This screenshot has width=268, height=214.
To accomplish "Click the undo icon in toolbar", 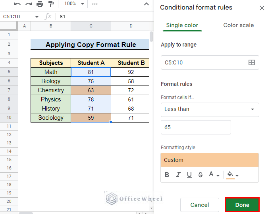I will pyautogui.click(x=17, y=4).
